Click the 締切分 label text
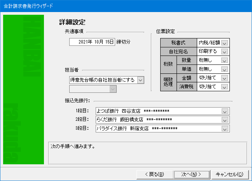The width and height of the screenshot is (252, 181). tap(123, 42)
